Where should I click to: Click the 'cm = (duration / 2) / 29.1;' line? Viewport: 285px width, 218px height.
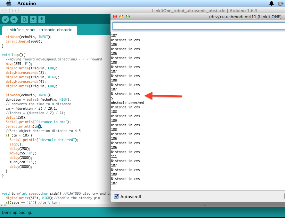[x=31, y=108]
